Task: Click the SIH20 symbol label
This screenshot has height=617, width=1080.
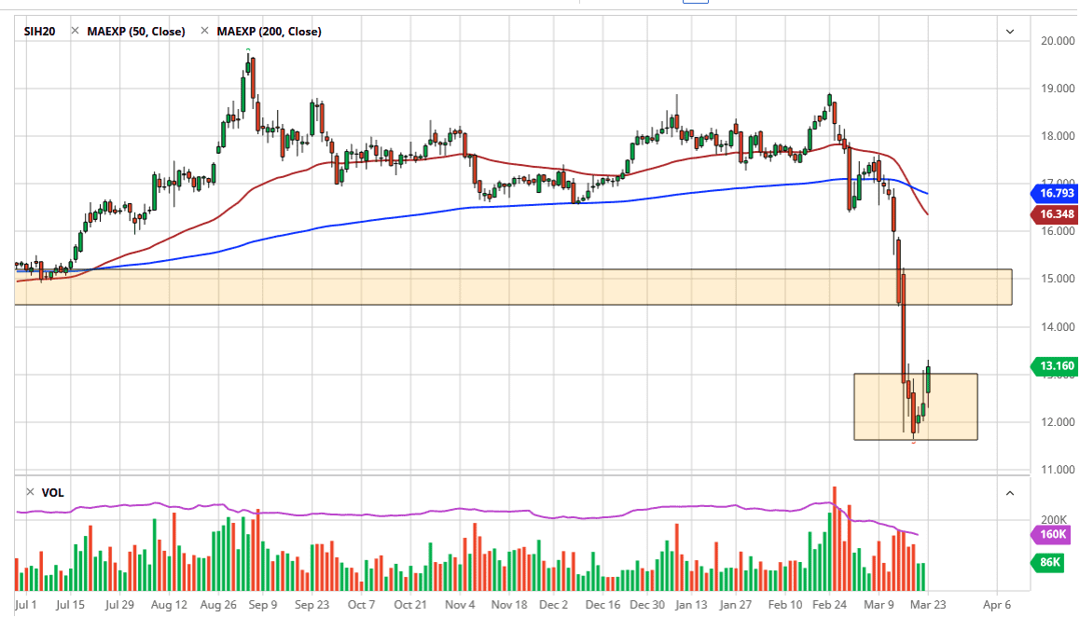Action: [40, 32]
